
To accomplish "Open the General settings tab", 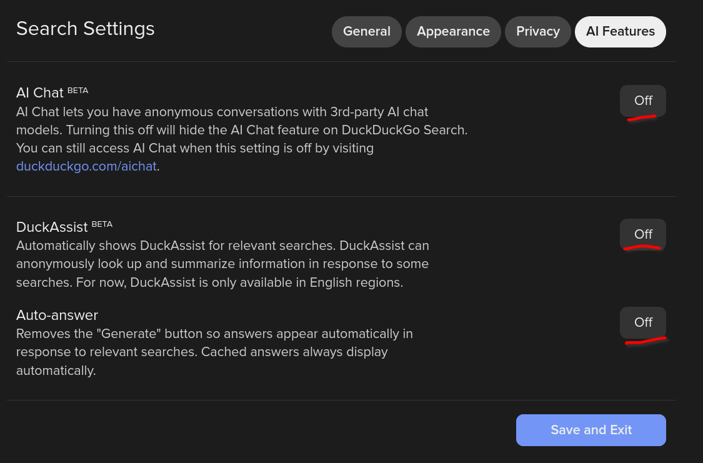I will pos(366,32).
